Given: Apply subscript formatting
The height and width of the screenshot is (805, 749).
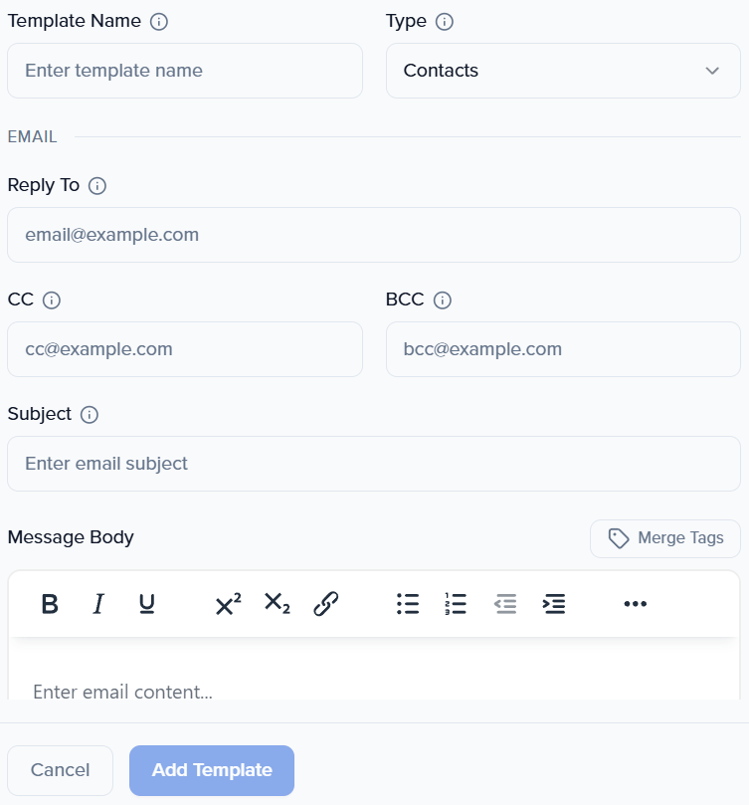Looking at the screenshot, I should pyautogui.click(x=277, y=603).
